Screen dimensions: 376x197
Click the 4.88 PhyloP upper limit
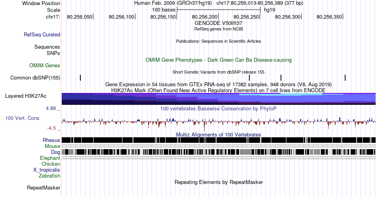[x=51, y=108]
